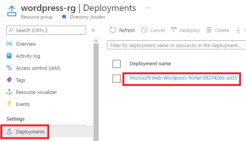Screen dimensions: 246x141
Task: Click the Refresh button label
Action: point(127,30)
